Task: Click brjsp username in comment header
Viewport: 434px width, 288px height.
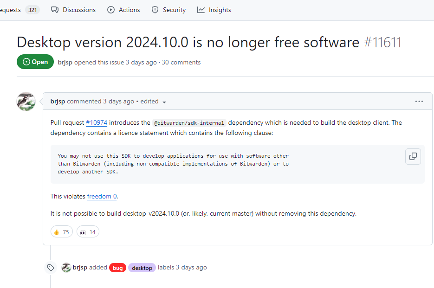Action: [x=58, y=102]
